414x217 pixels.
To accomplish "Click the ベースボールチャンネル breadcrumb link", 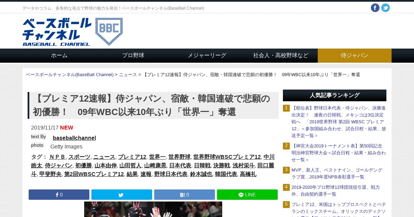I will tap(70, 75).
